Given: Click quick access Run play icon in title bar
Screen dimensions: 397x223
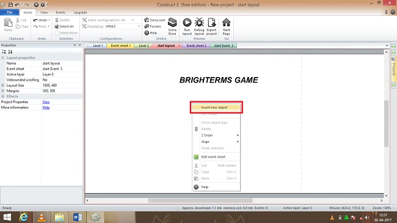Looking at the screenshot, I should tap(36, 4).
